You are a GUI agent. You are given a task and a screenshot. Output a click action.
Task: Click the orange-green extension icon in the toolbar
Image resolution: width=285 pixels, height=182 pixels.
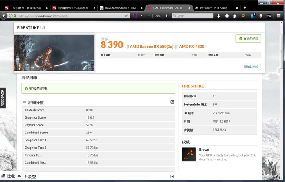[244, 16]
